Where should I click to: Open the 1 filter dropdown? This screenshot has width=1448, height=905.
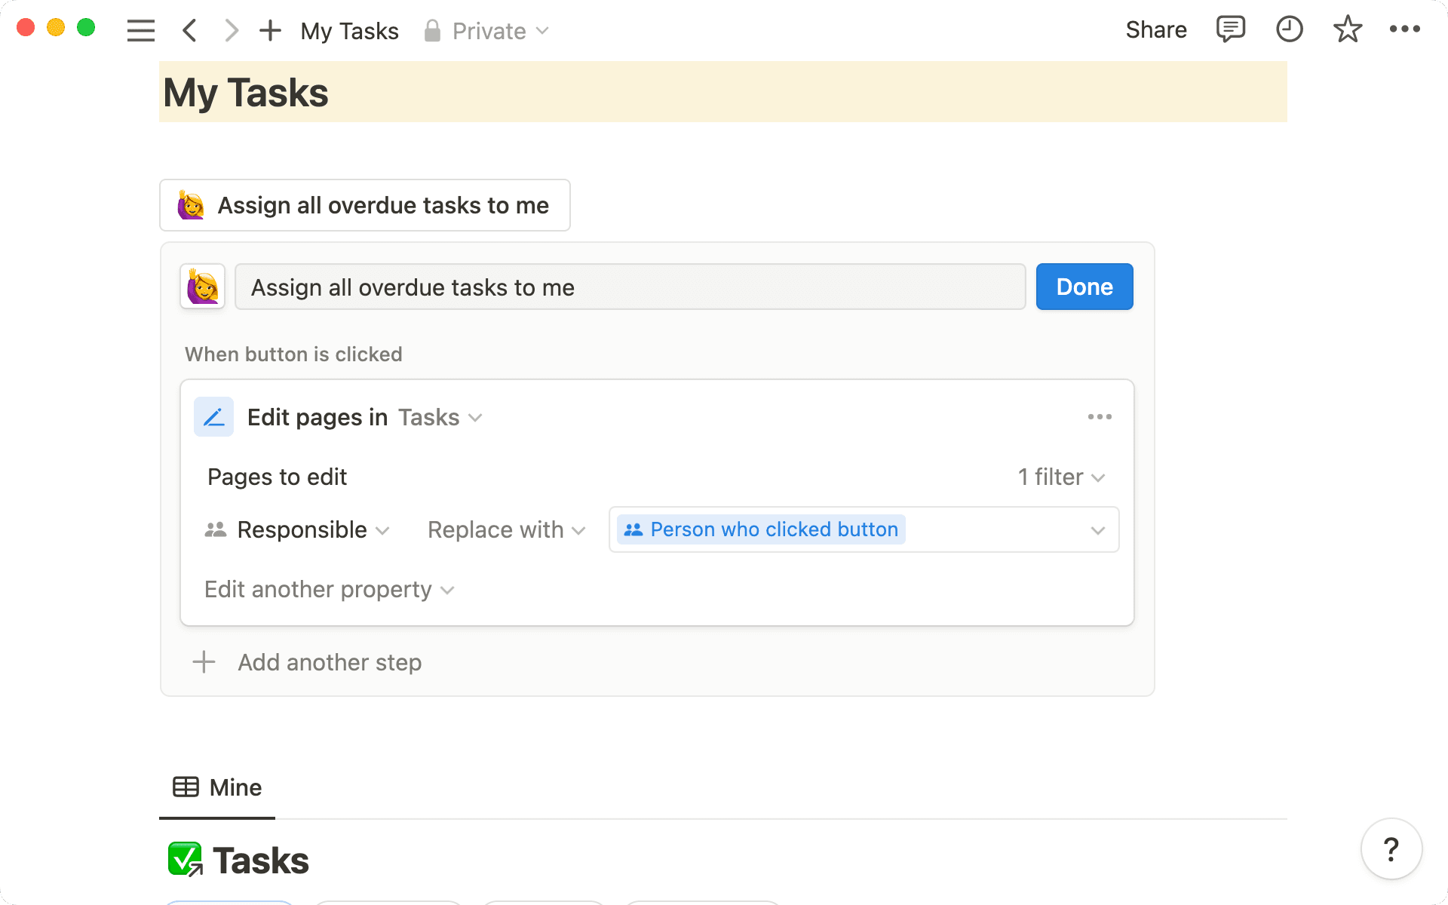coord(1060,477)
